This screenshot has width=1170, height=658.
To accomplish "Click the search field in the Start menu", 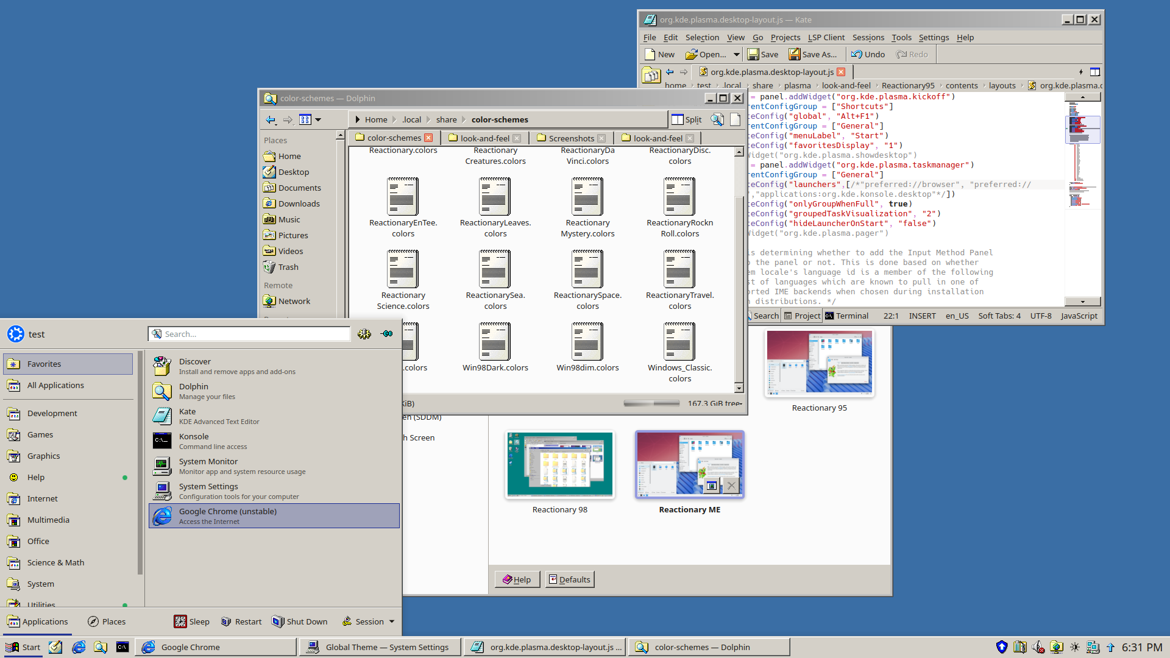I will [x=249, y=334].
